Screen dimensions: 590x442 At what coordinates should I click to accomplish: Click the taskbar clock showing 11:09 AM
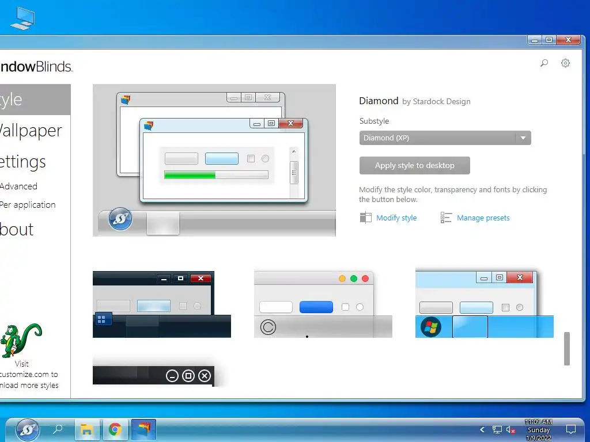coord(539,429)
